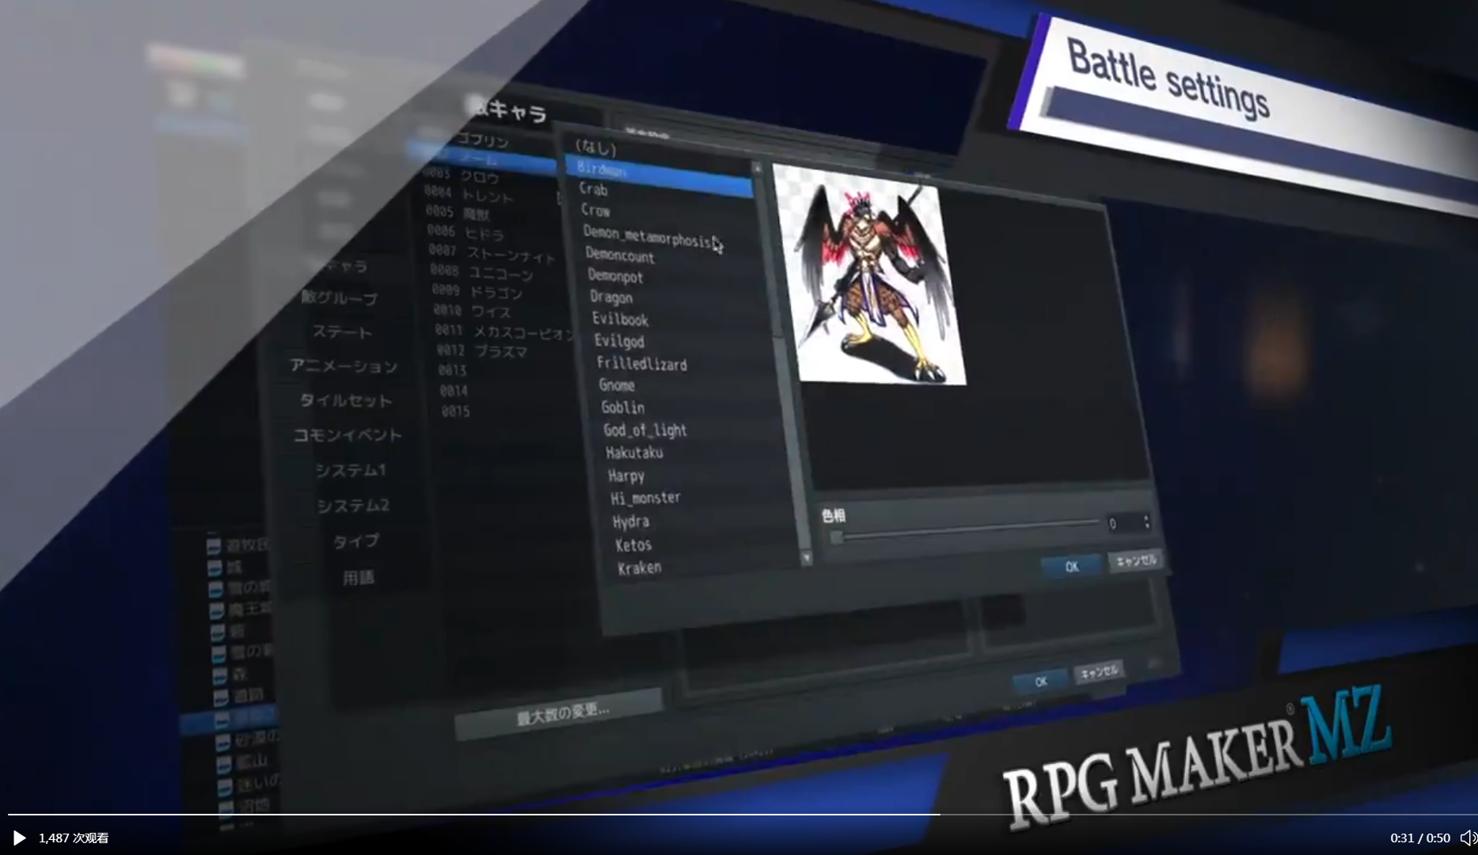Choose Evilbook in the list
Screen dimensions: 1478x855
[620, 319]
